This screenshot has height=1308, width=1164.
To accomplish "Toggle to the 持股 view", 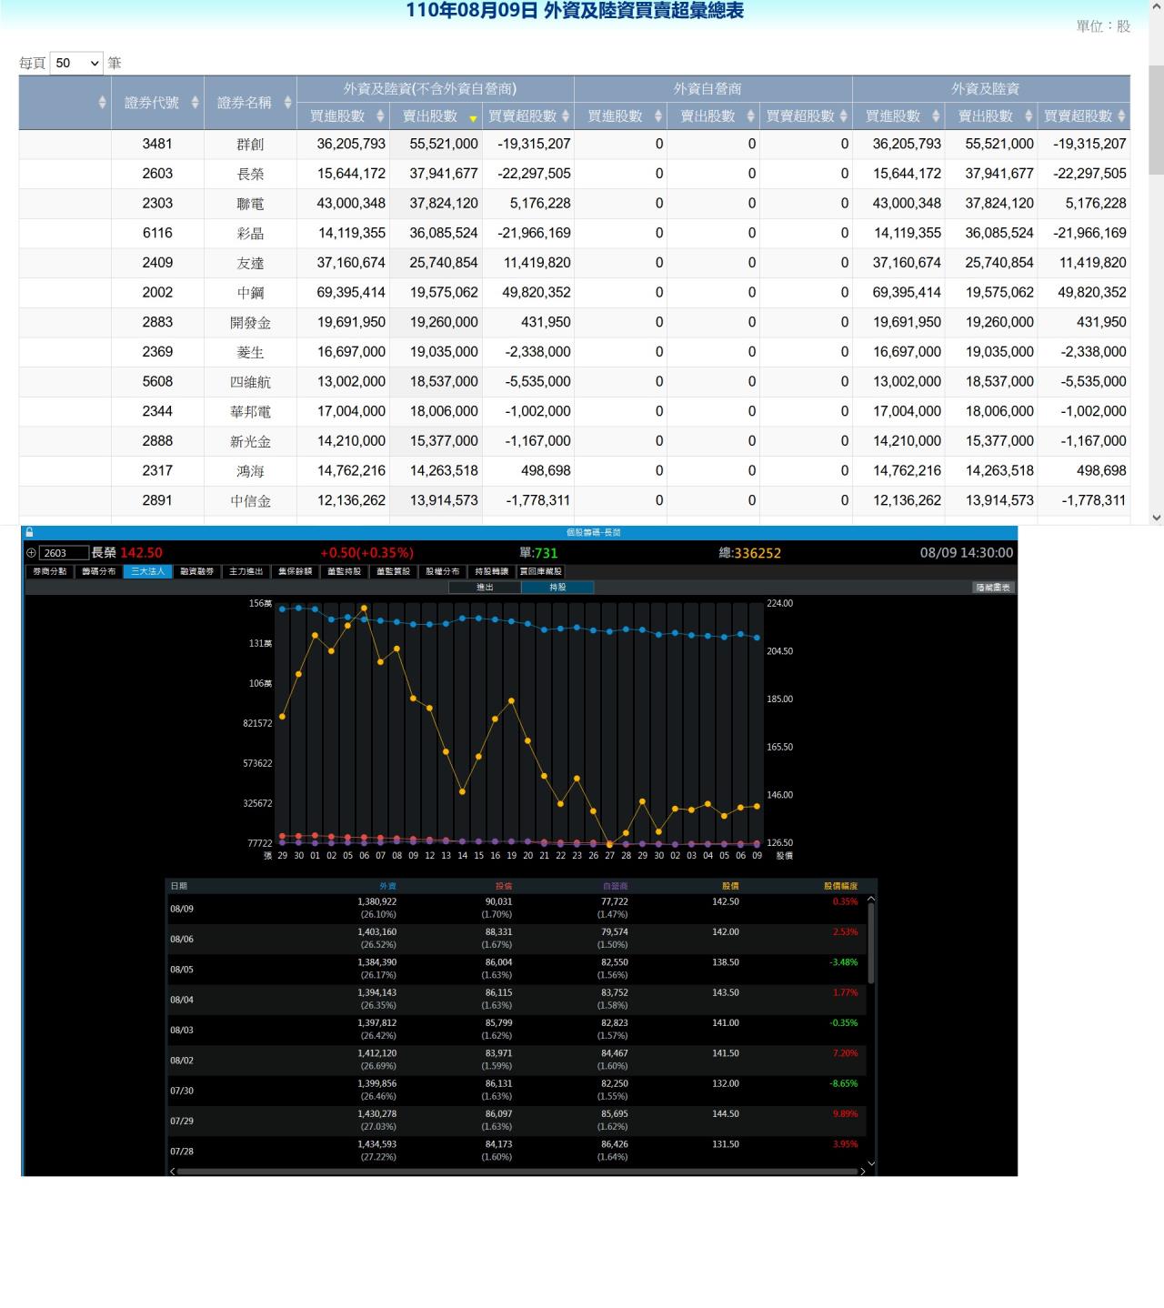I will (557, 588).
